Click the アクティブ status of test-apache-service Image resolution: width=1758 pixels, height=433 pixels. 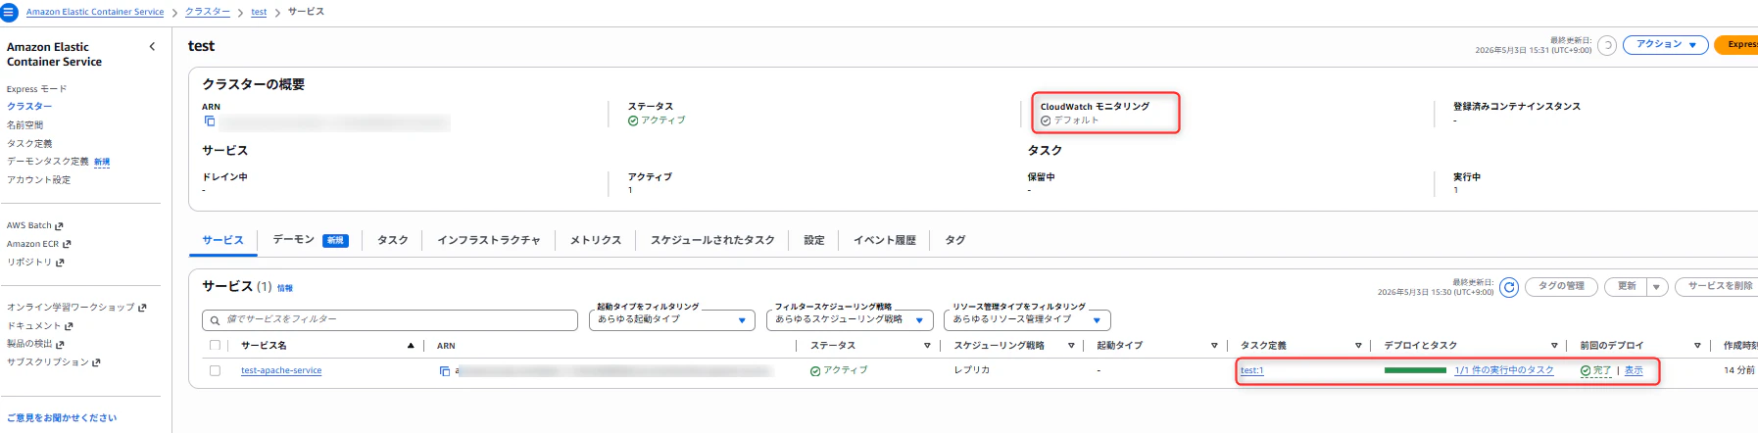tap(839, 371)
